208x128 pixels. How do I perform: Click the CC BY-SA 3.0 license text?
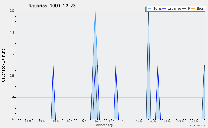pyautogui.click(x=197, y=125)
